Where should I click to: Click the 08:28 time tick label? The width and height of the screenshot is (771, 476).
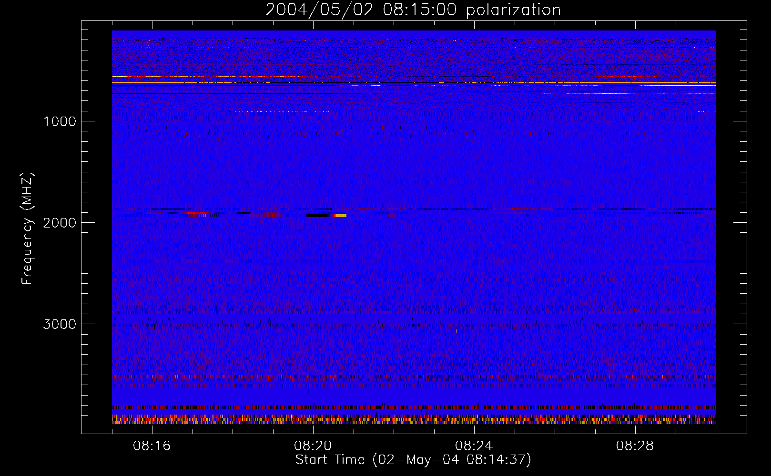(635, 446)
